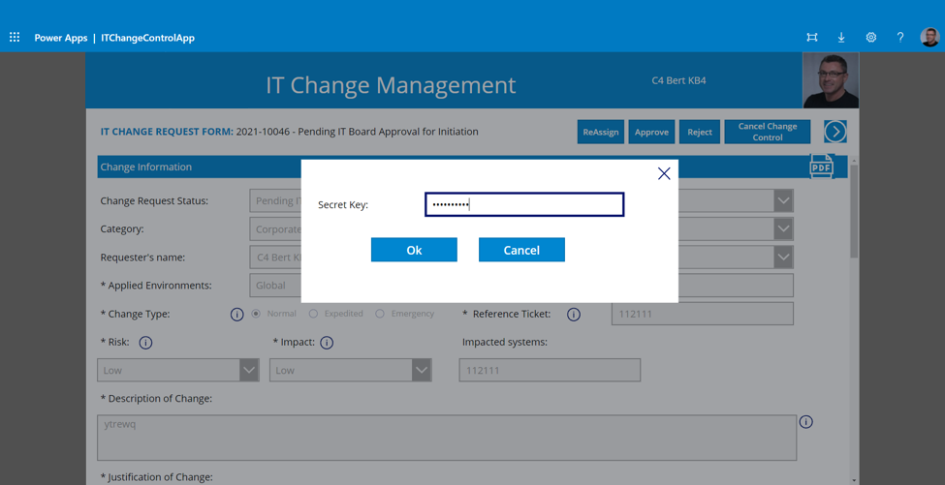Click into the Secret Key password field

click(524, 204)
